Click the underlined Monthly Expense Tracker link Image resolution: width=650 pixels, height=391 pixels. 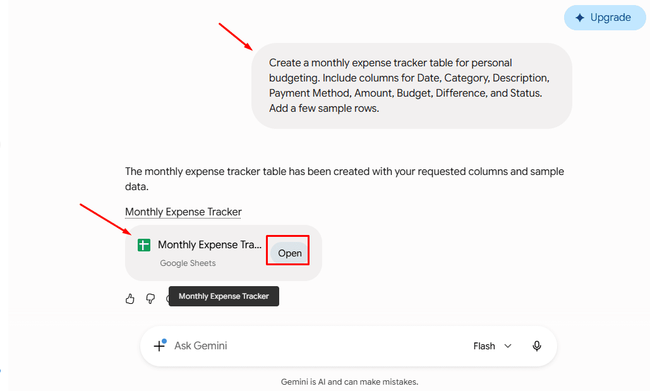(183, 212)
